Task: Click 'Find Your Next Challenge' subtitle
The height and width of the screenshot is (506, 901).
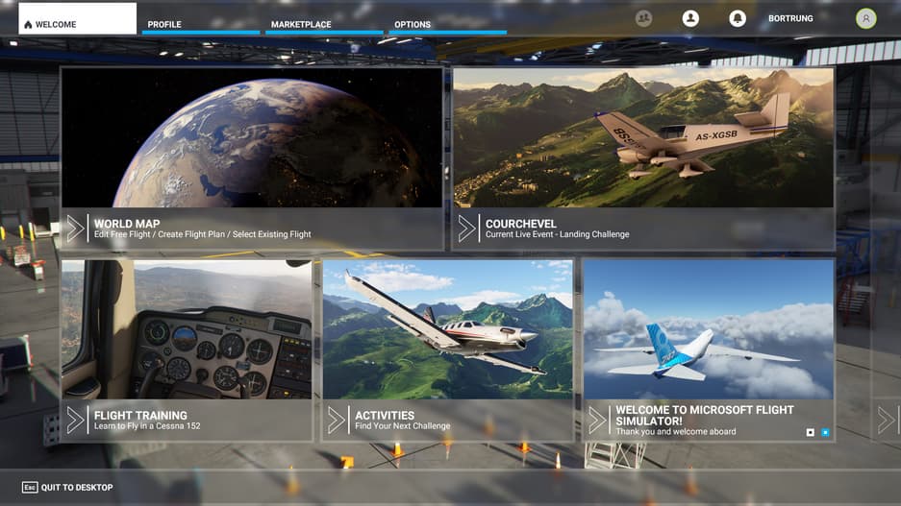Action: (x=403, y=425)
